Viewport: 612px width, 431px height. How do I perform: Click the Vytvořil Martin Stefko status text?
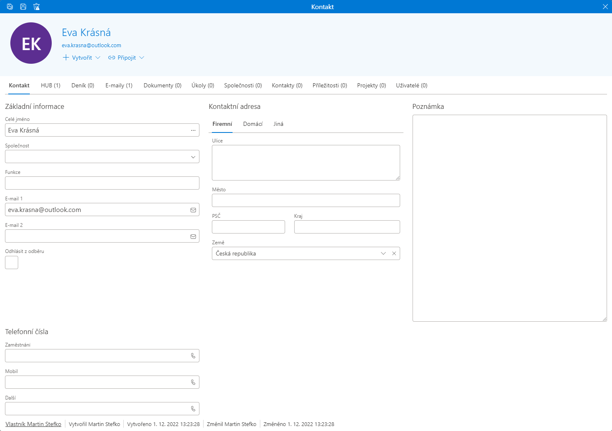point(94,424)
